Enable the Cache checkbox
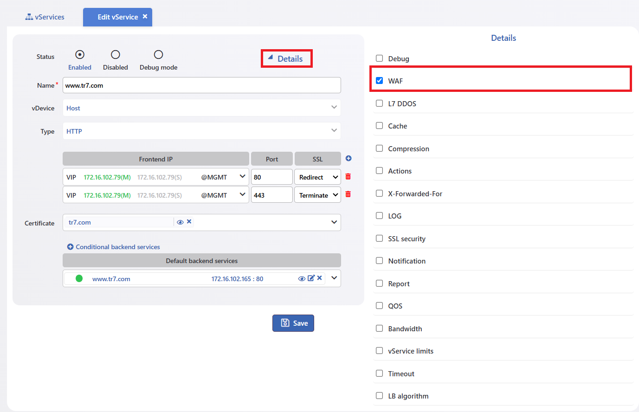Screen dimensions: 639x412 379,126
